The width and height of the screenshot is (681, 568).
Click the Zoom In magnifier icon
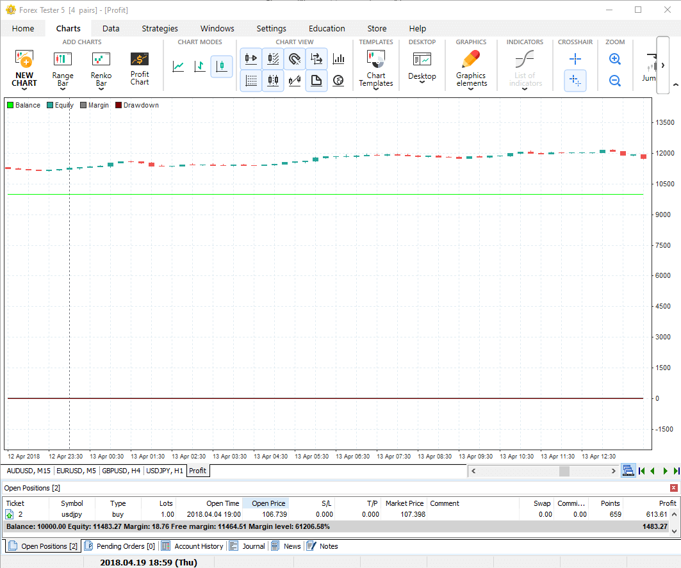614,60
